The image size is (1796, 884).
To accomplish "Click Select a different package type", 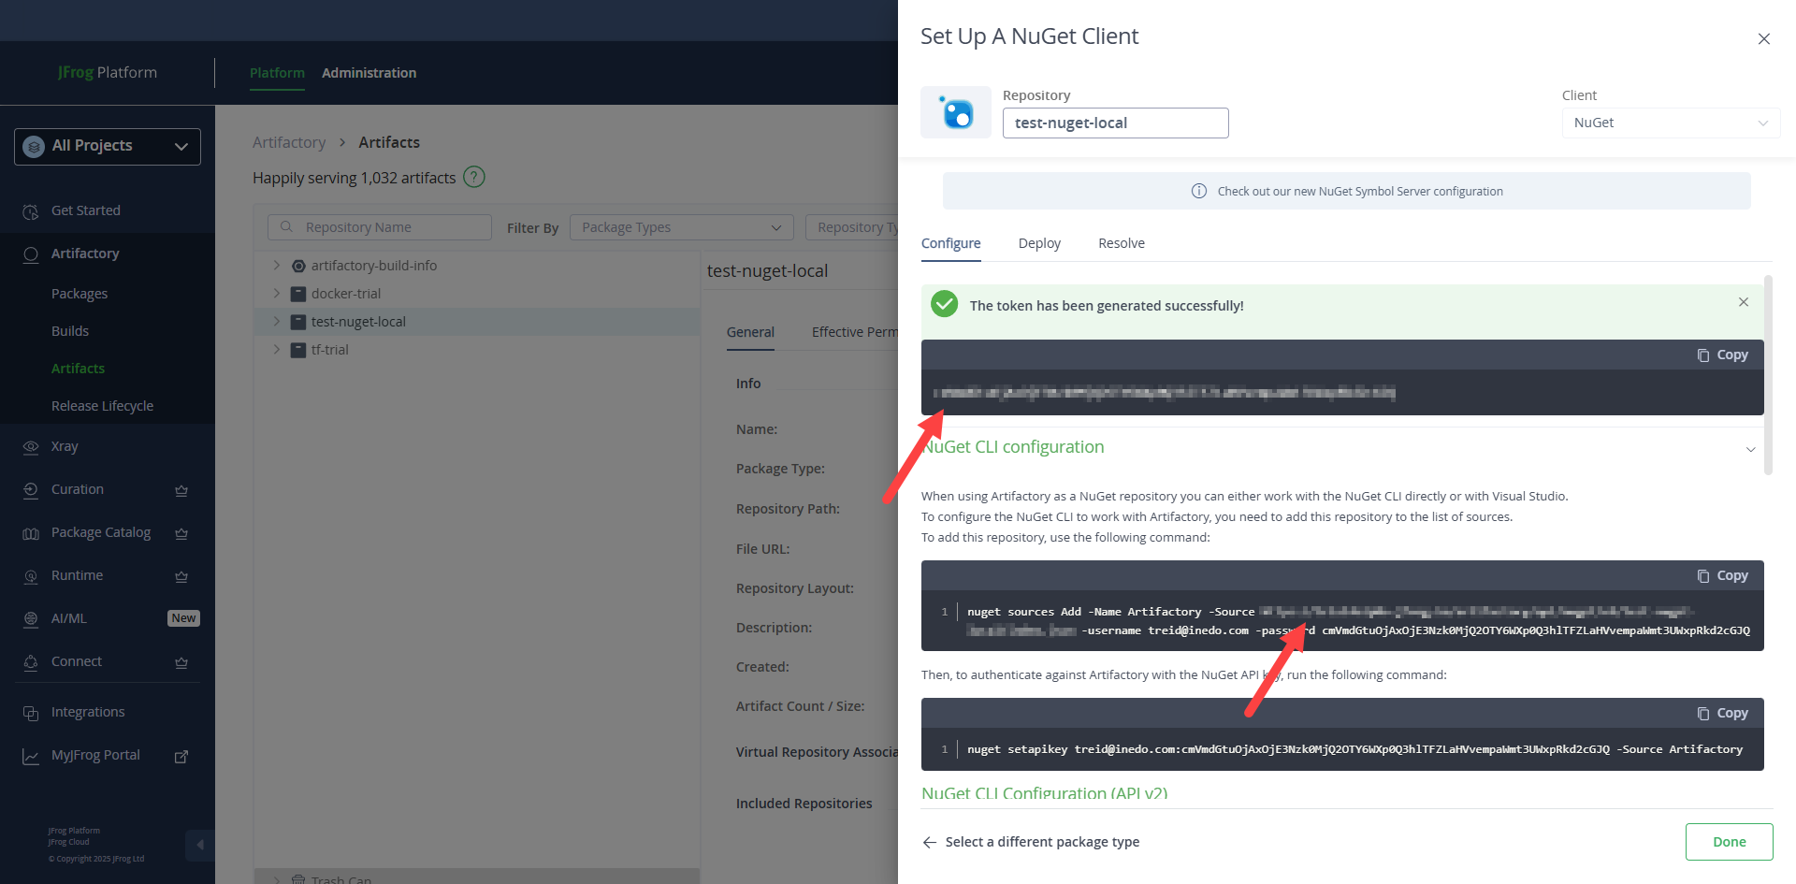I will click(x=1042, y=842).
